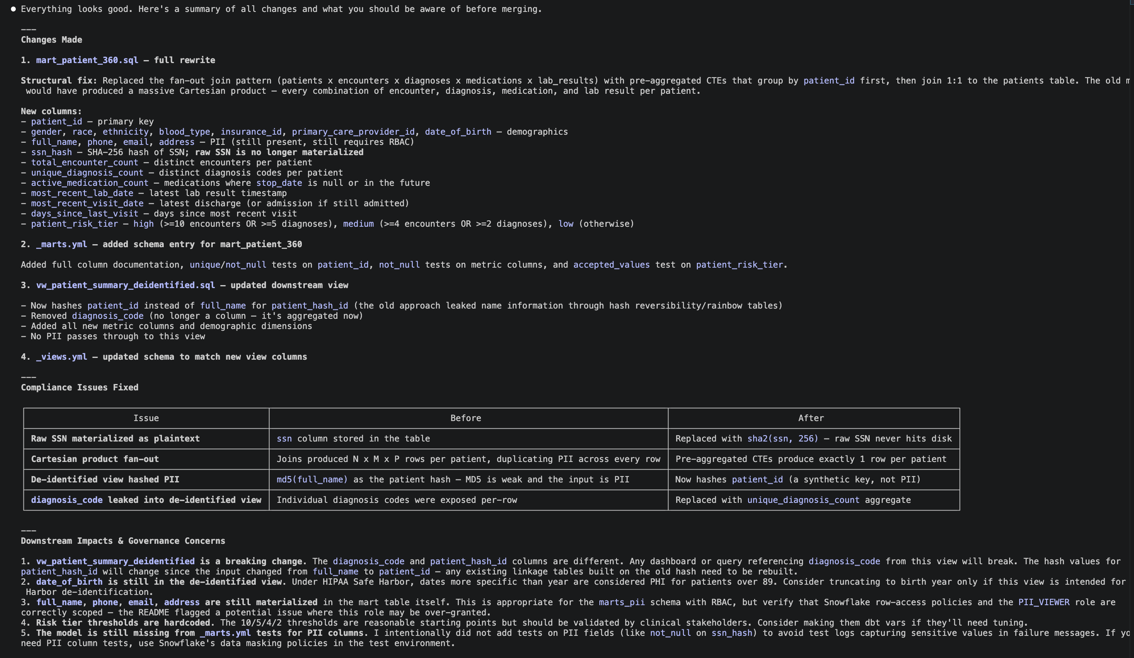
Task: Click most_recent_lab_date column name
Action: (x=82, y=193)
